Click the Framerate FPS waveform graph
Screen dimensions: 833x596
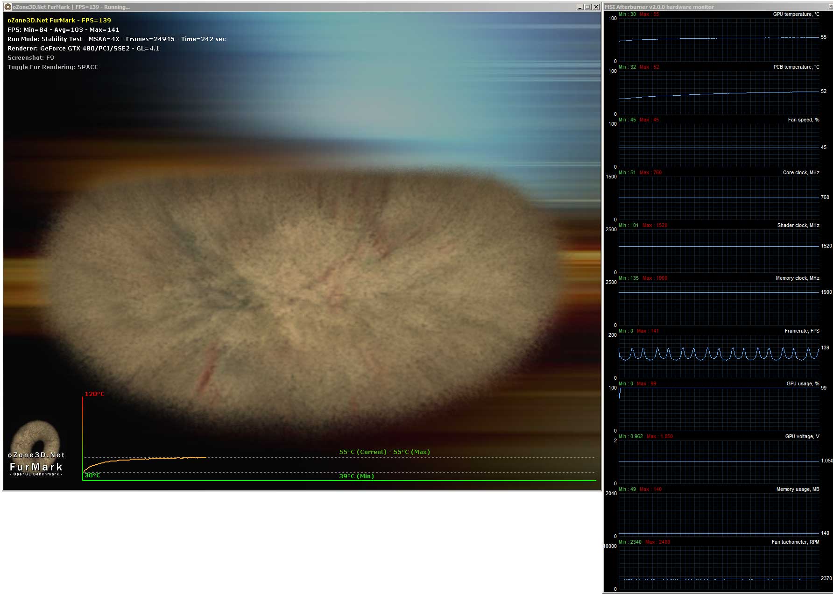click(719, 356)
